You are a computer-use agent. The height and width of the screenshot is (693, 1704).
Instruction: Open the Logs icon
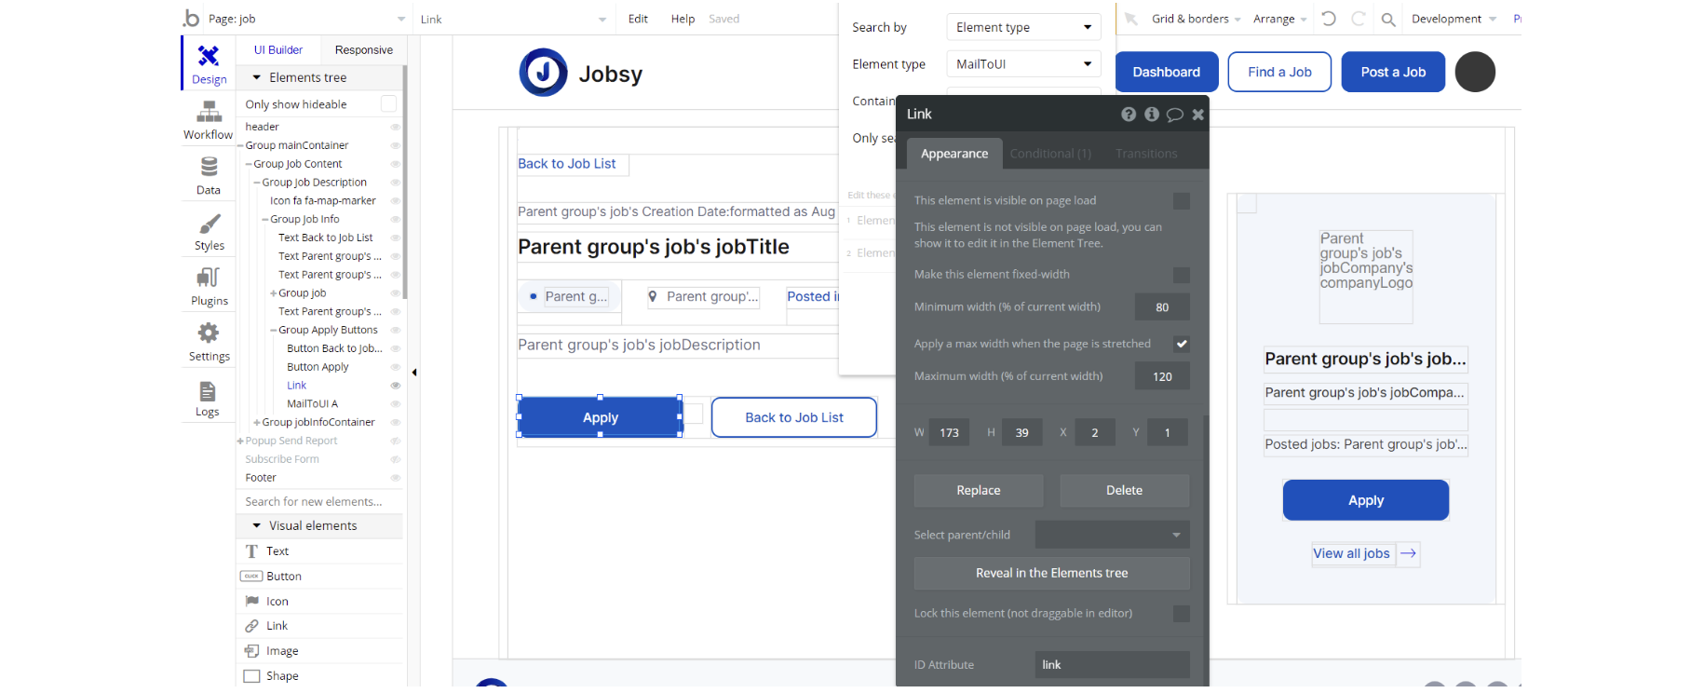coord(208,392)
